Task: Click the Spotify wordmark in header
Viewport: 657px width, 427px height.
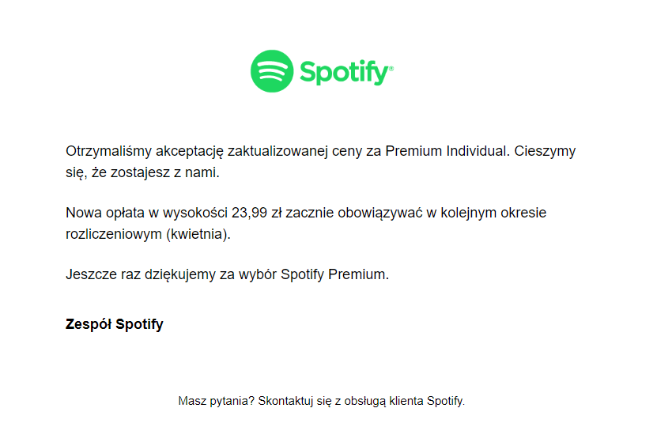Action: pyautogui.click(x=344, y=73)
